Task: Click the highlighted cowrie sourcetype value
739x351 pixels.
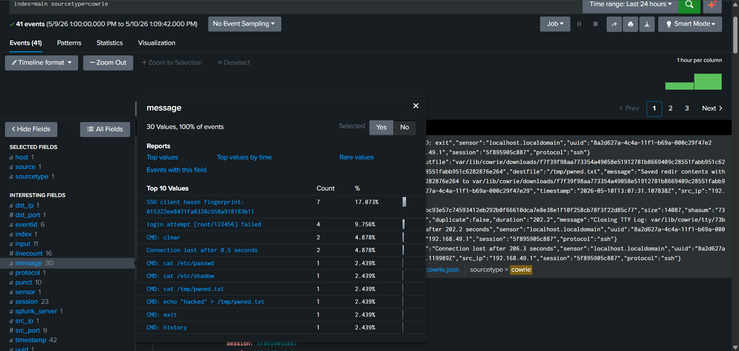Action: tap(521, 270)
